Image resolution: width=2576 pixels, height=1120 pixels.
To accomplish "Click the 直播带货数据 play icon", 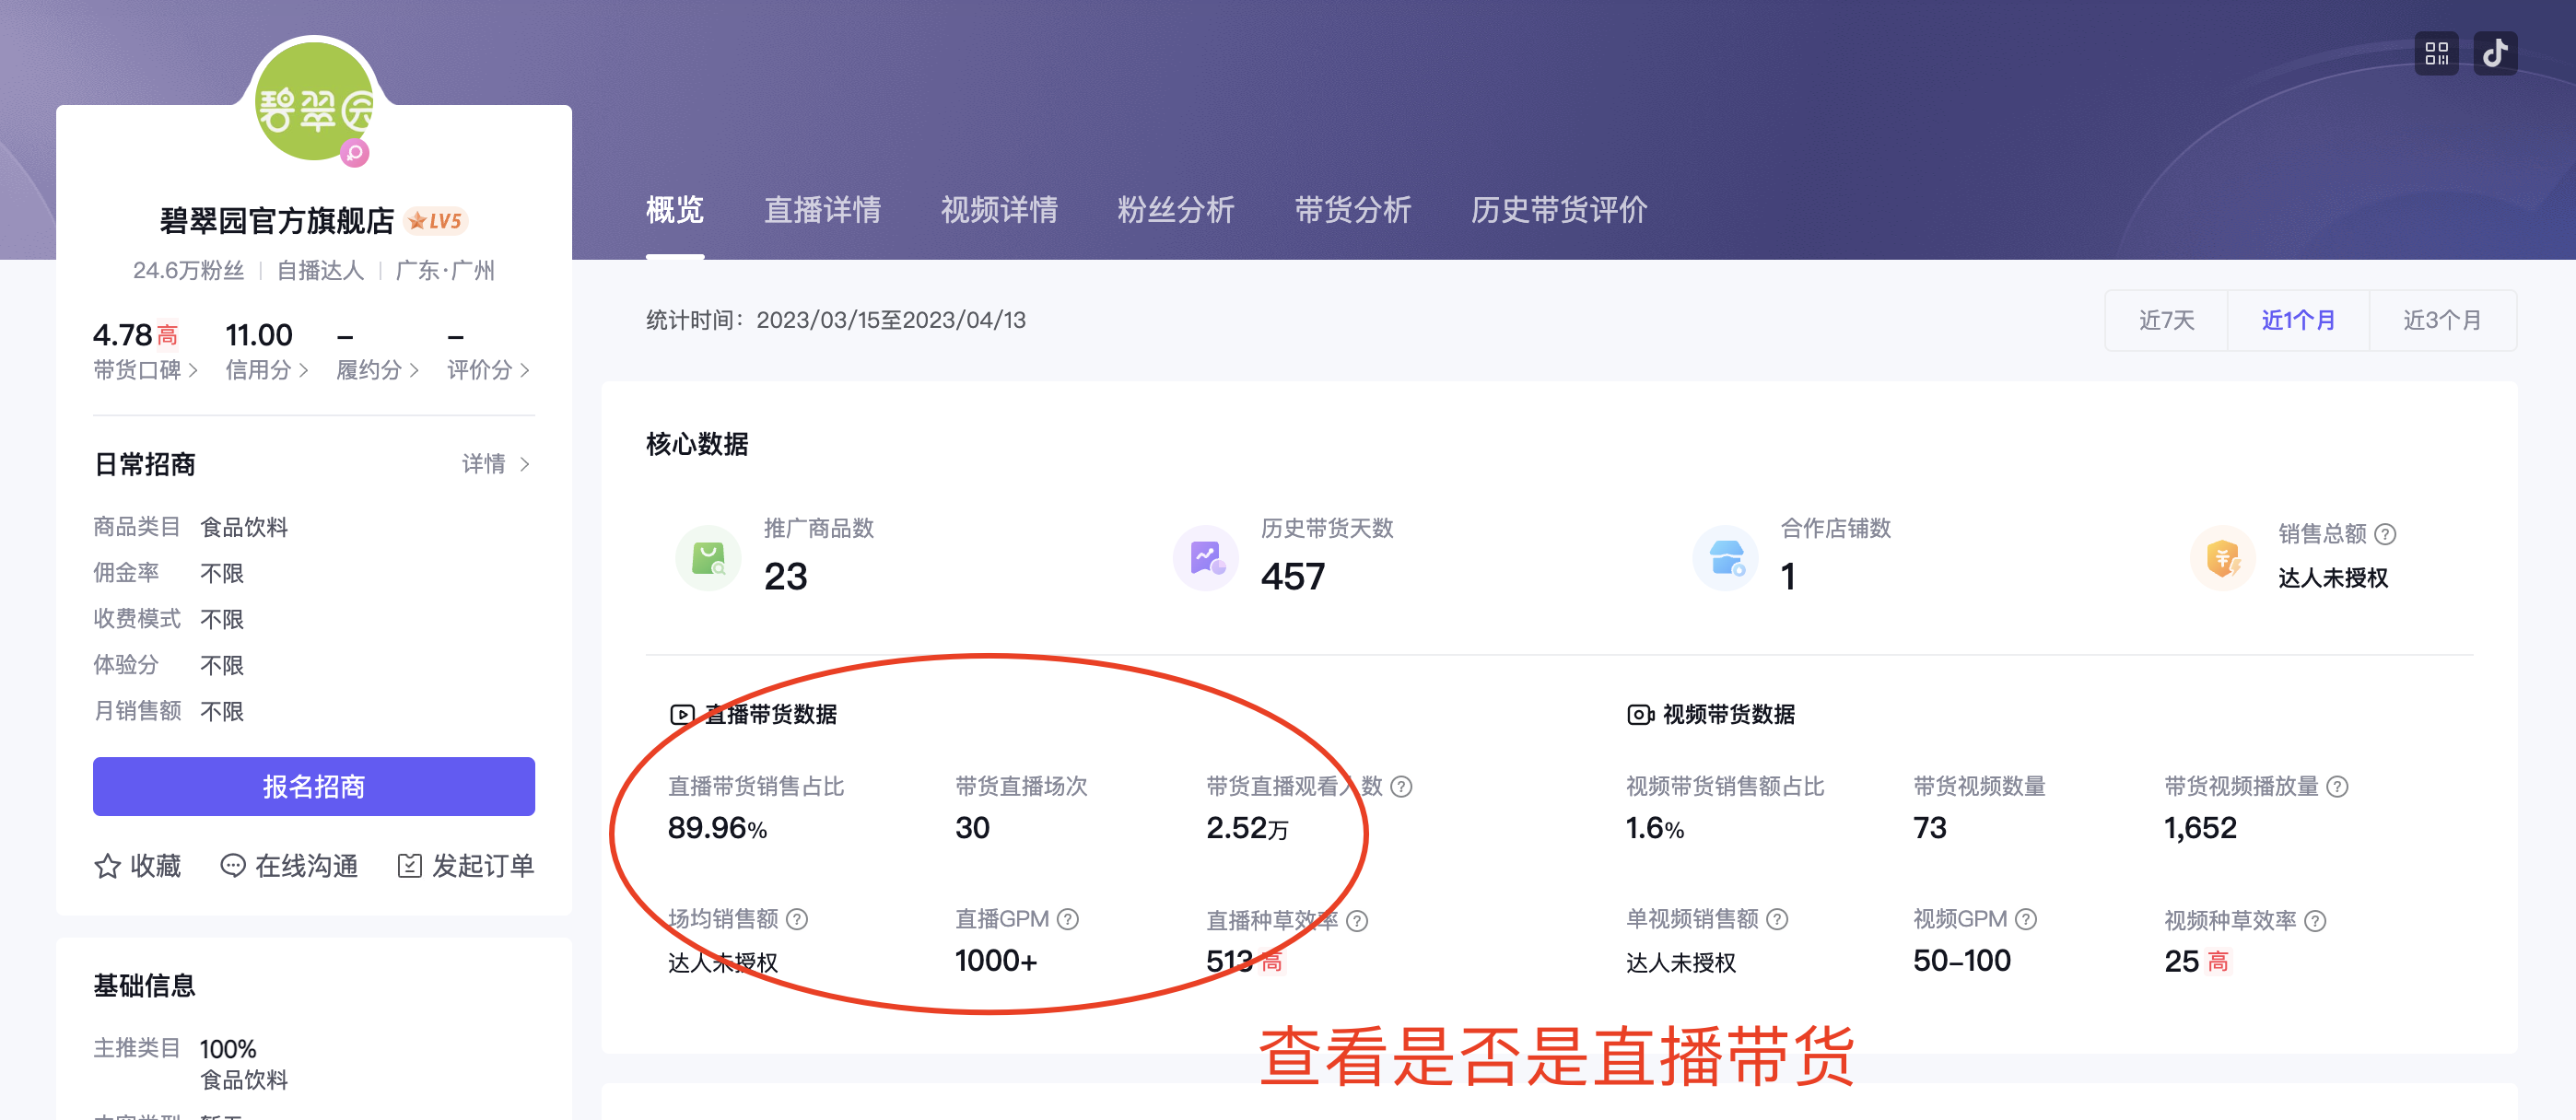I will pos(682,714).
